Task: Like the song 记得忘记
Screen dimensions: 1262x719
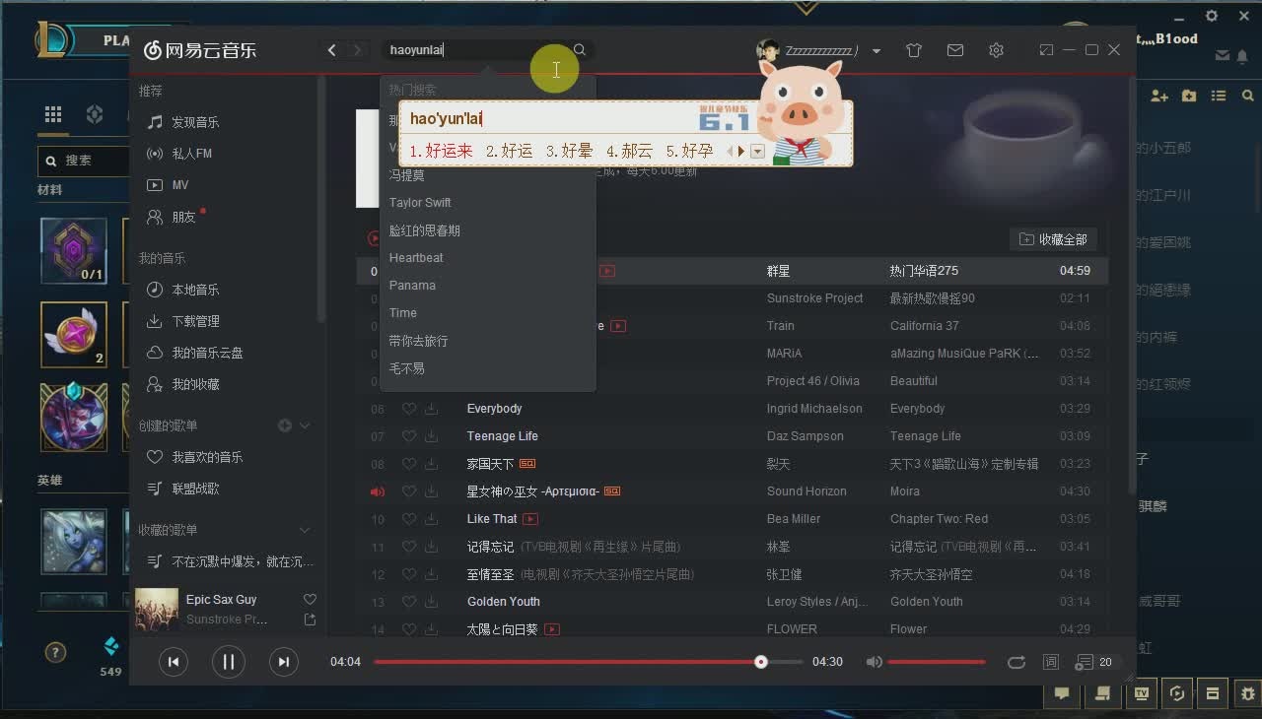Action: coord(409,547)
